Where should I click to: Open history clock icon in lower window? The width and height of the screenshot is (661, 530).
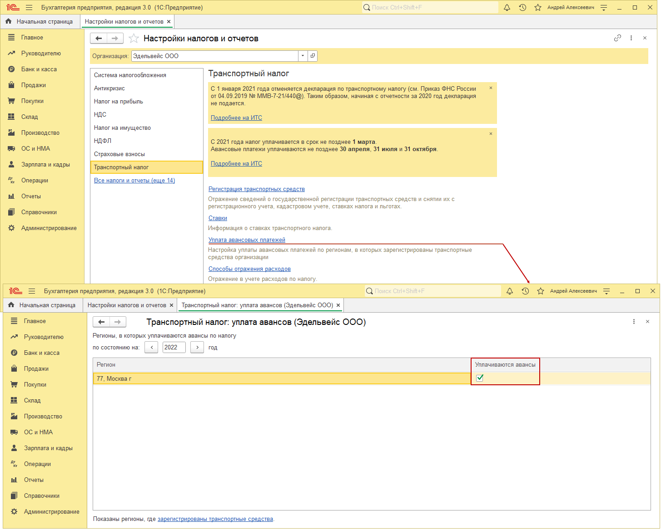[x=525, y=291]
